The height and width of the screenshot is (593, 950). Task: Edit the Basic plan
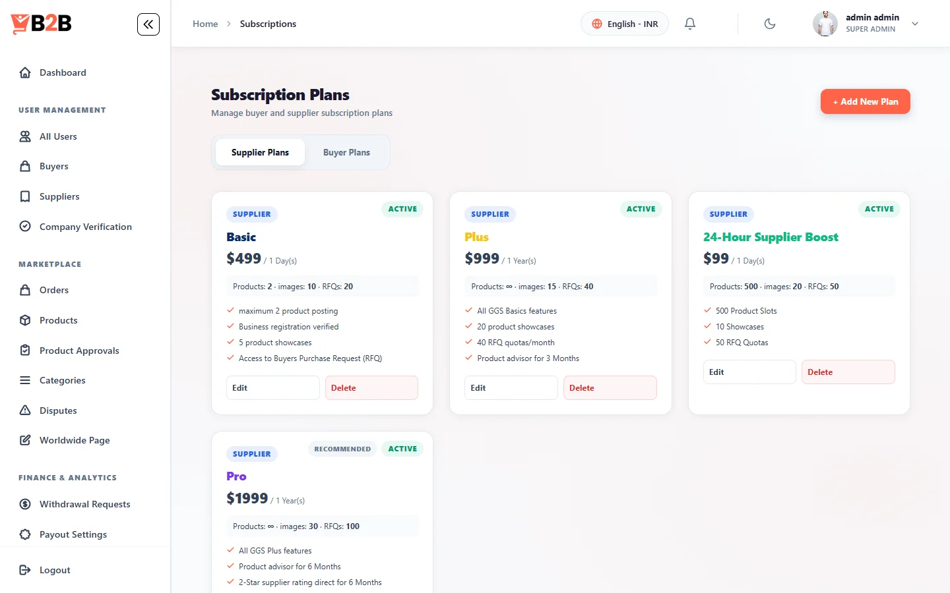click(273, 388)
